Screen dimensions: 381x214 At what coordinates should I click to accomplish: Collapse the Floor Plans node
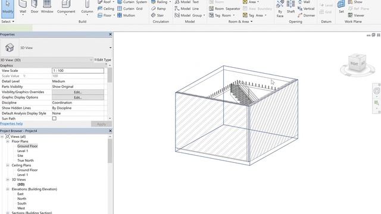(8, 141)
